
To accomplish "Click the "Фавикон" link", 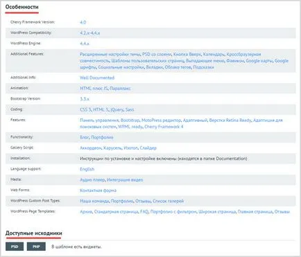I will [235, 61].
